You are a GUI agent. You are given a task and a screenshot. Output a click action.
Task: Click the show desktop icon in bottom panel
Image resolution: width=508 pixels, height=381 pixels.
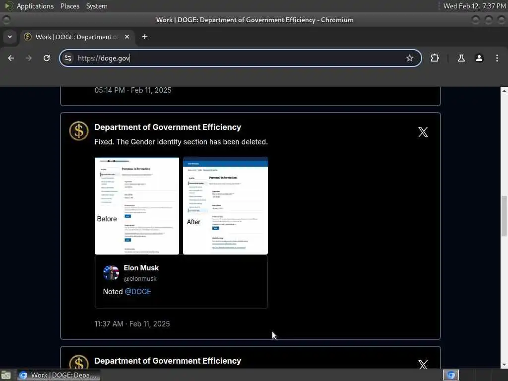6,375
